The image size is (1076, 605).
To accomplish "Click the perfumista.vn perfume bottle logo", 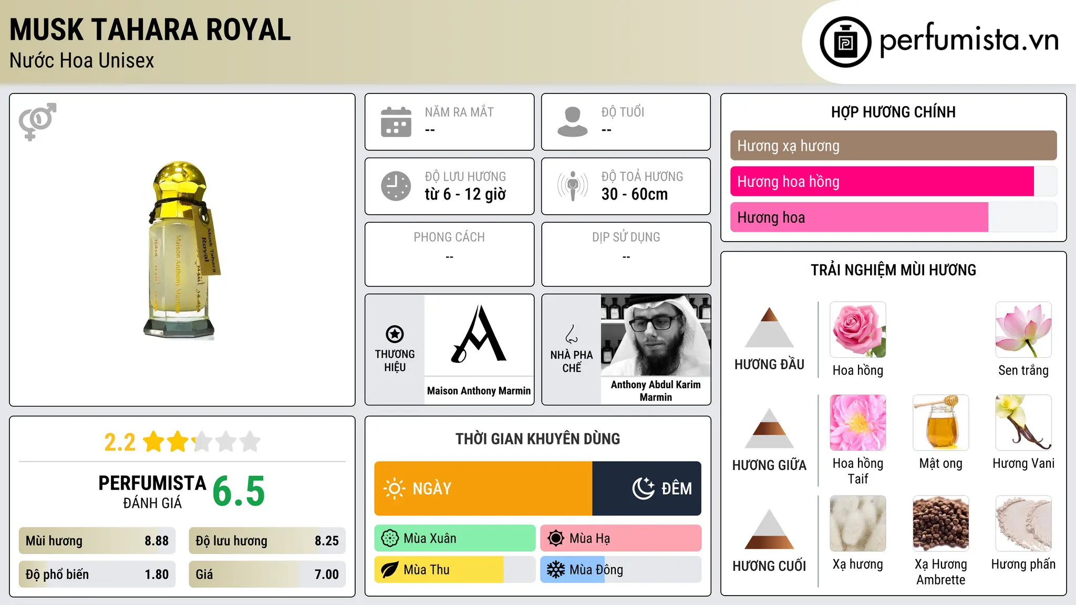I will tap(845, 42).
